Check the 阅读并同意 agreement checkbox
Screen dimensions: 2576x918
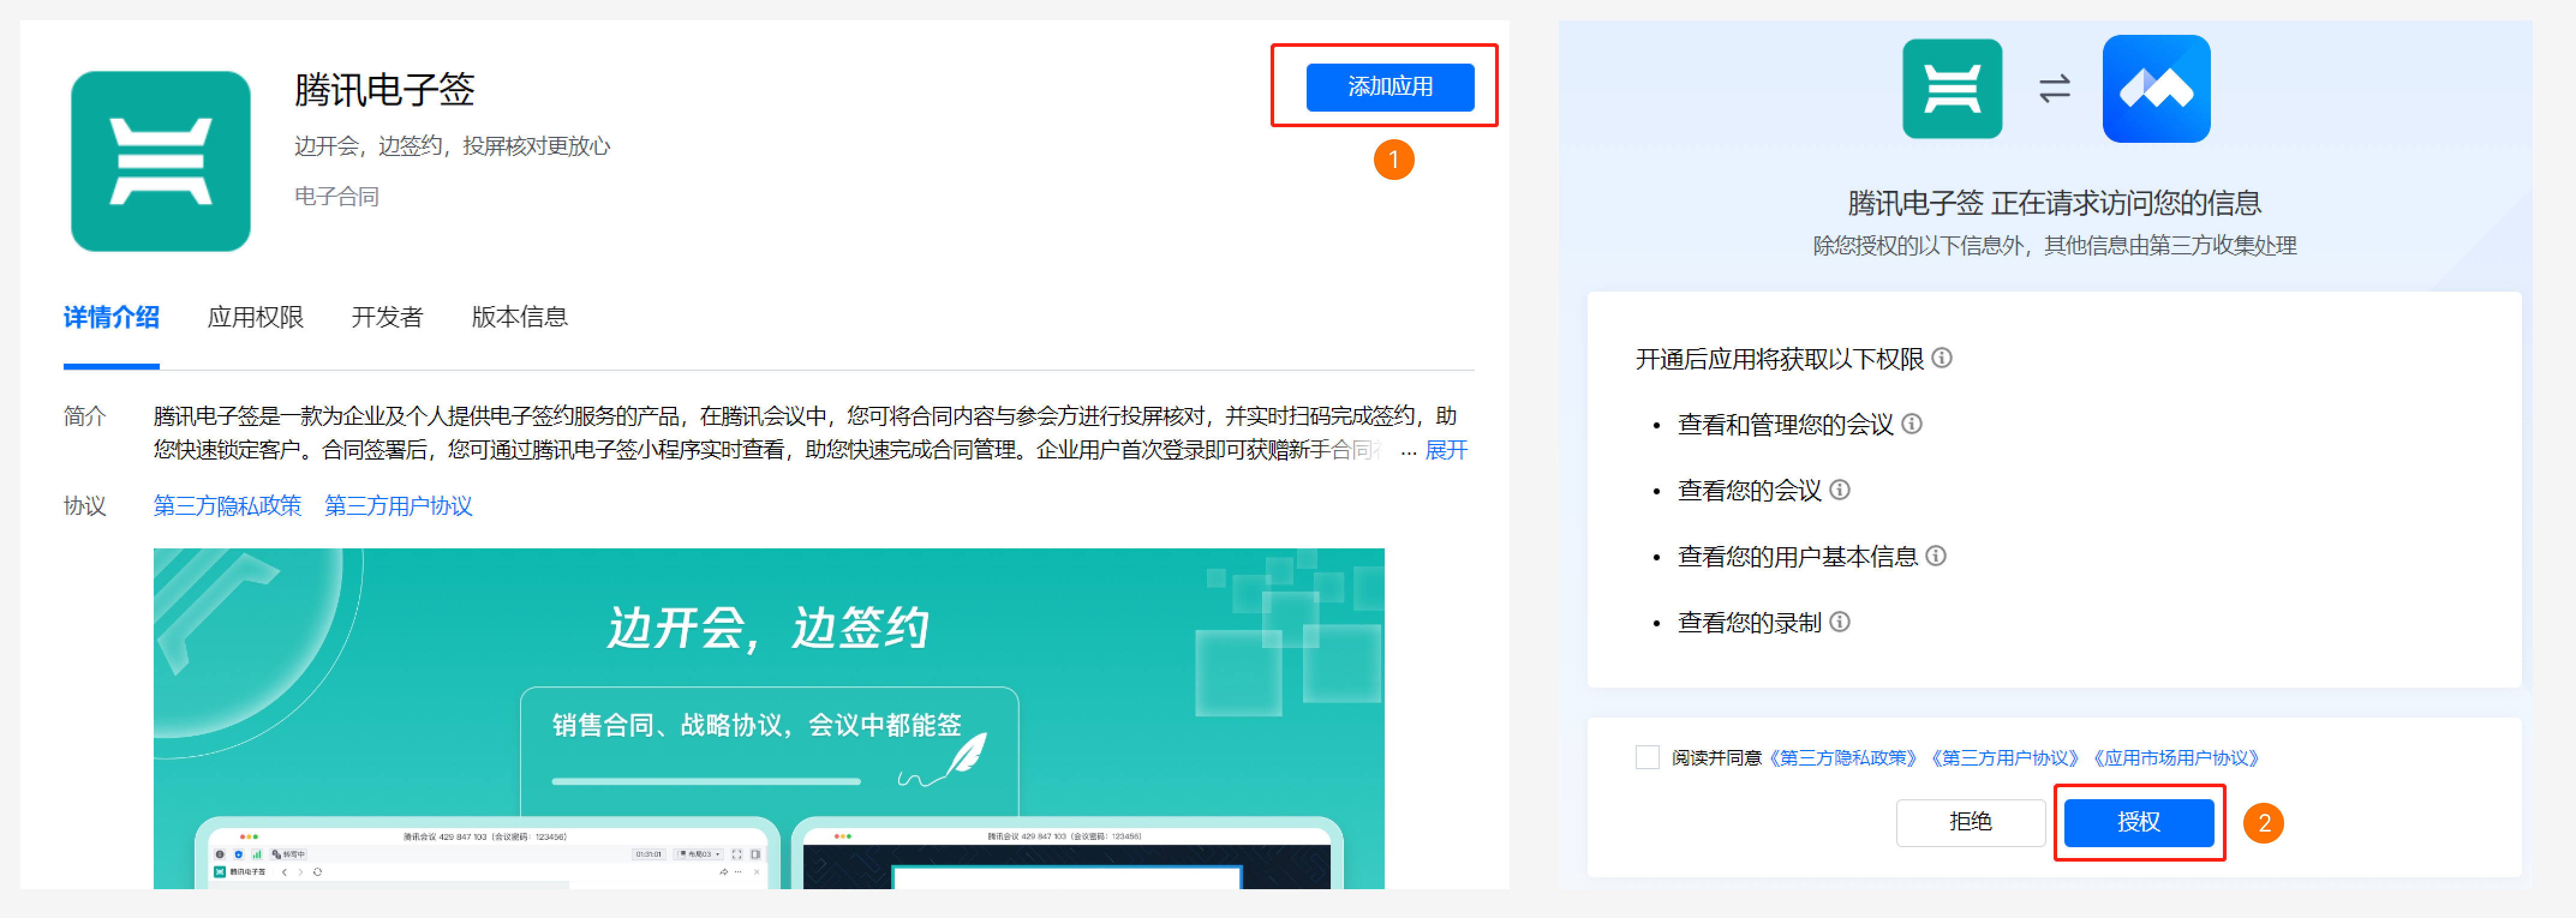pyautogui.click(x=1647, y=757)
